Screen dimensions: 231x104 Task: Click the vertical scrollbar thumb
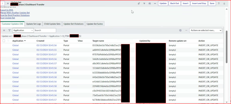(x=226, y=47)
